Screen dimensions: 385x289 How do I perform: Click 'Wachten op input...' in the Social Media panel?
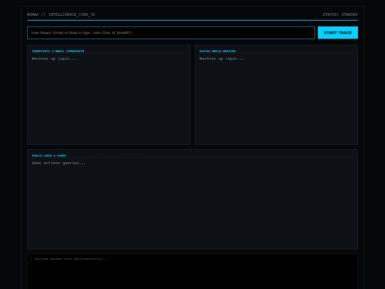point(222,59)
